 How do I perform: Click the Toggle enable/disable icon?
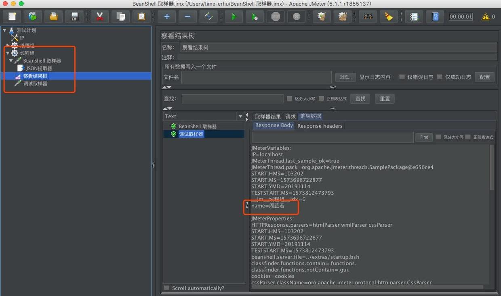208,17
